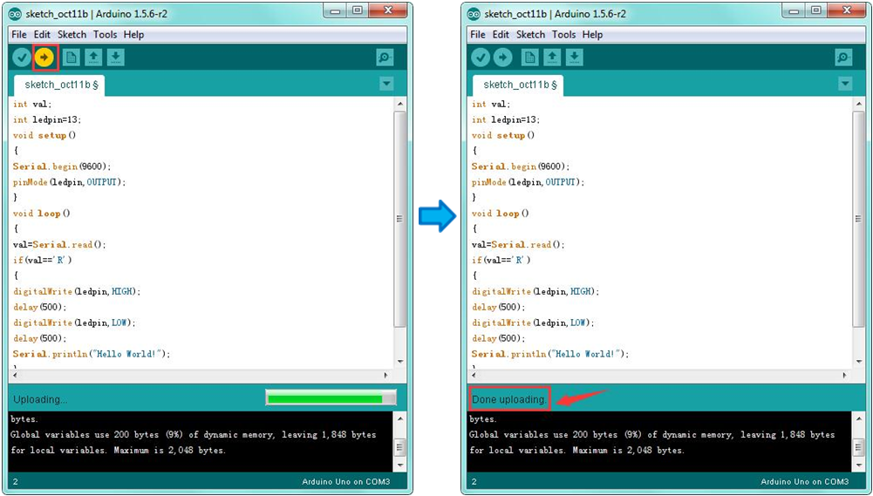Click horizontal scroll left arrow in right window
The width and height of the screenshot is (873, 496).
point(474,375)
